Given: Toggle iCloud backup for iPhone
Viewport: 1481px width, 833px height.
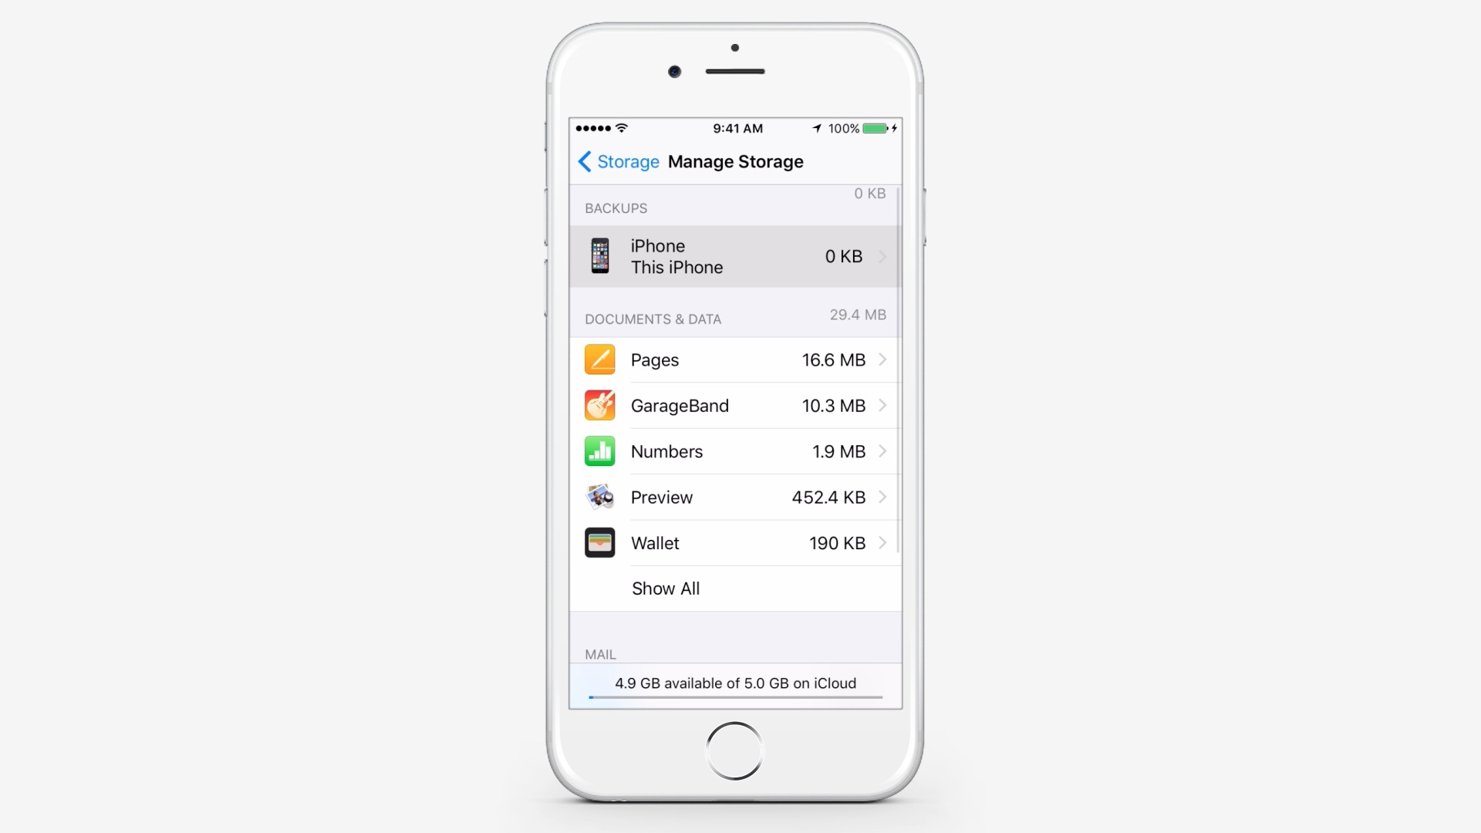Looking at the screenshot, I should pos(734,256).
